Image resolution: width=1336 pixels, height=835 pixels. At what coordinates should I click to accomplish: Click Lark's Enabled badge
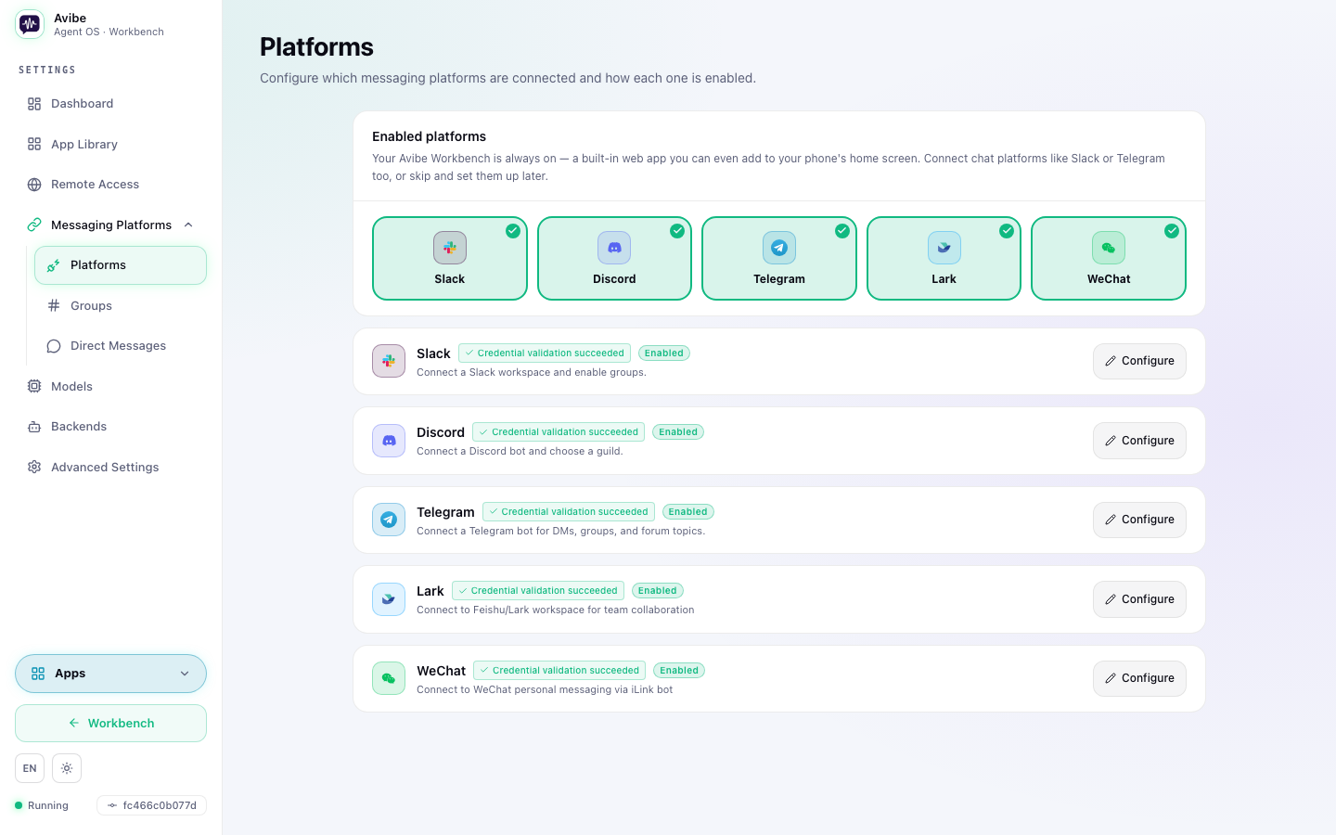point(657,591)
